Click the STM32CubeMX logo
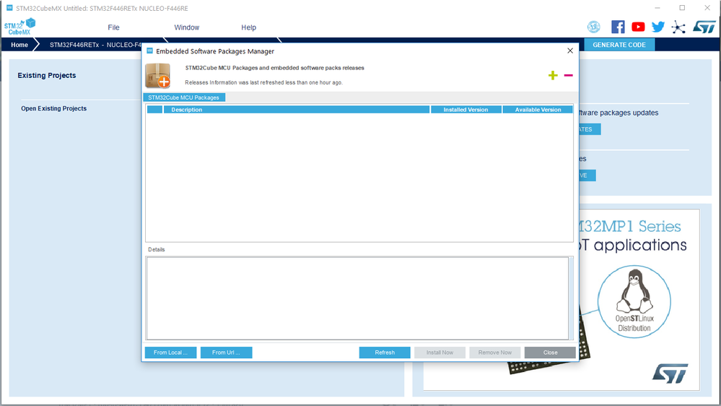Image resolution: width=721 pixels, height=406 pixels. coord(19,26)
